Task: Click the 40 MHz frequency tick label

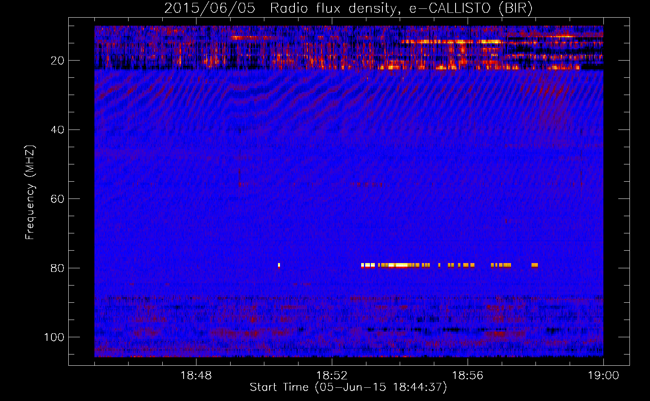Action: click(x=57, y=130)
